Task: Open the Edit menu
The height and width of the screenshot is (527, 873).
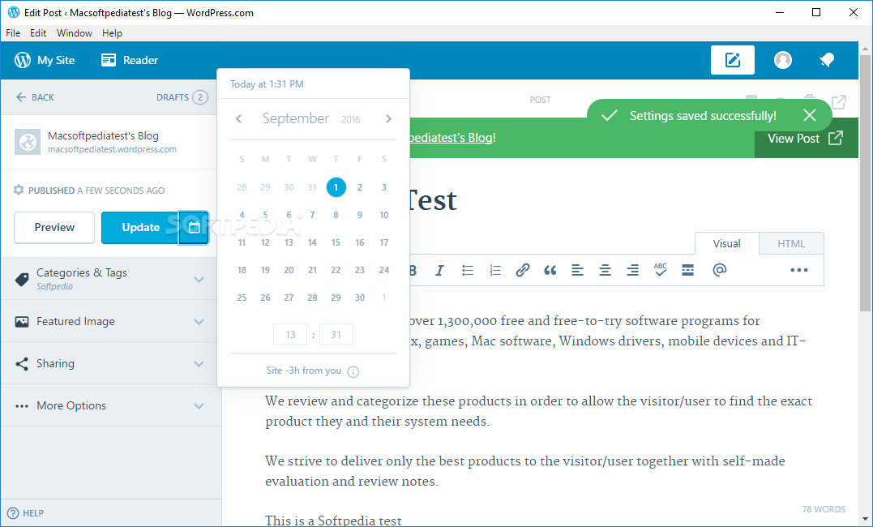Action: pyautogui.click(x=38, y=33)
